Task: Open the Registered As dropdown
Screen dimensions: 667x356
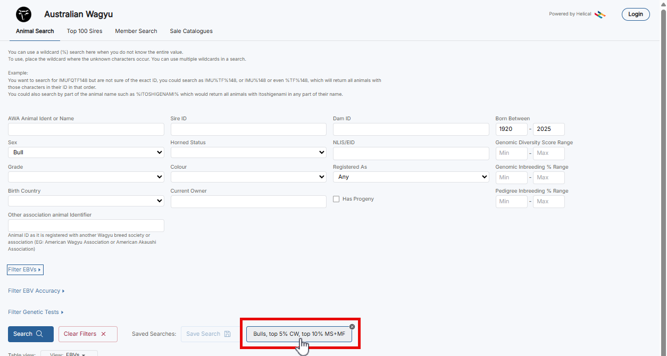Action: [410, 177]
